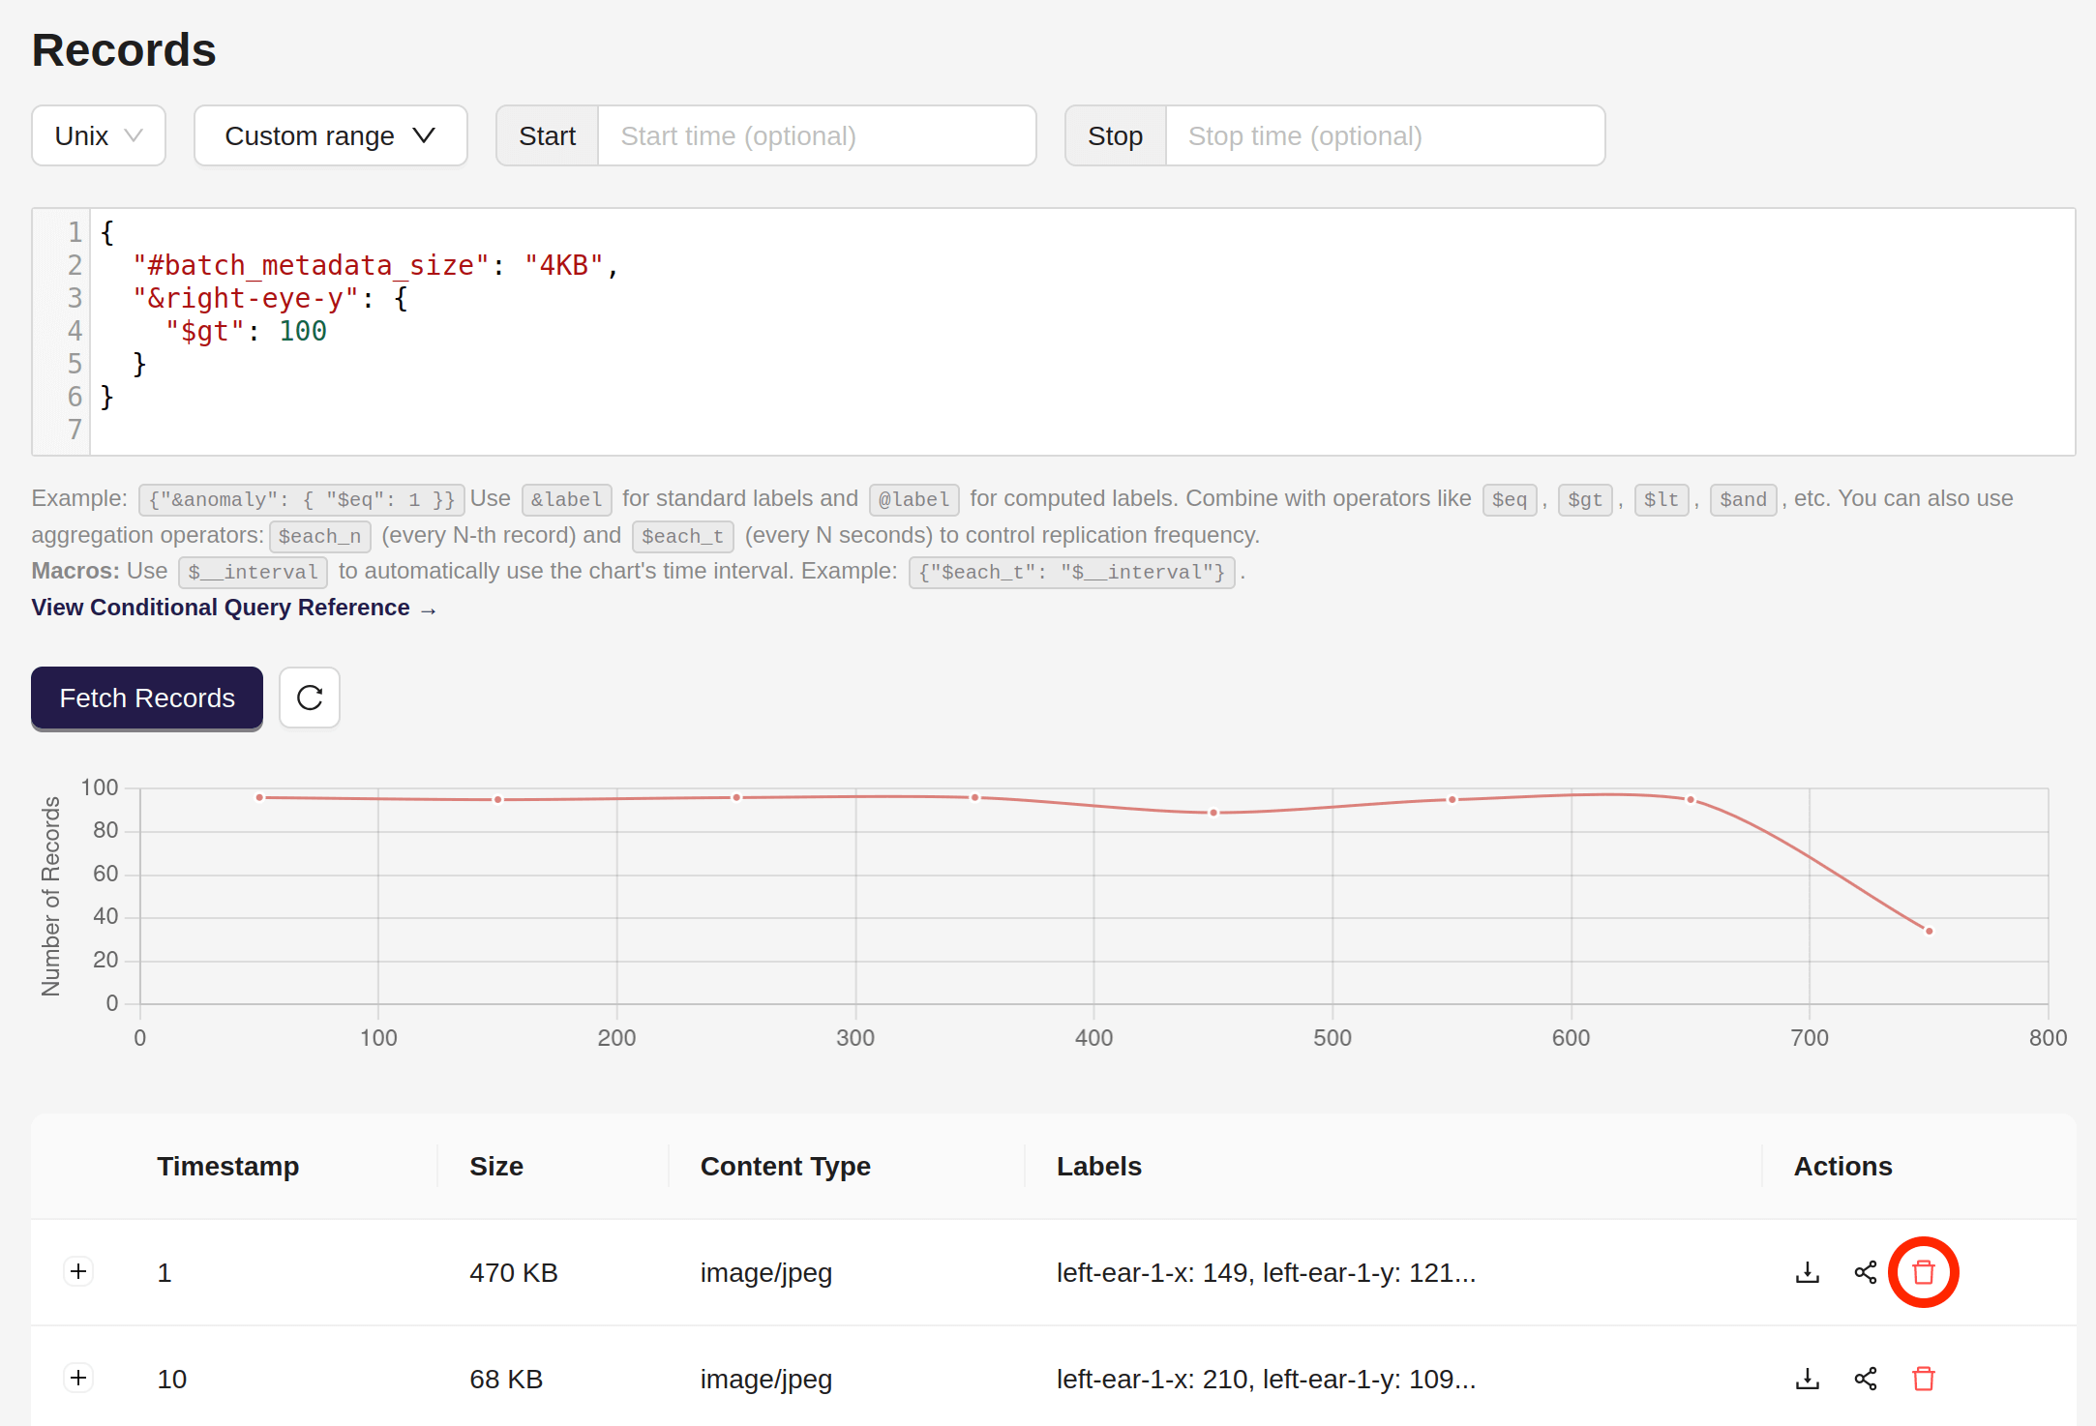
Task: Click the Start time input field
Action: pos(818,135)
